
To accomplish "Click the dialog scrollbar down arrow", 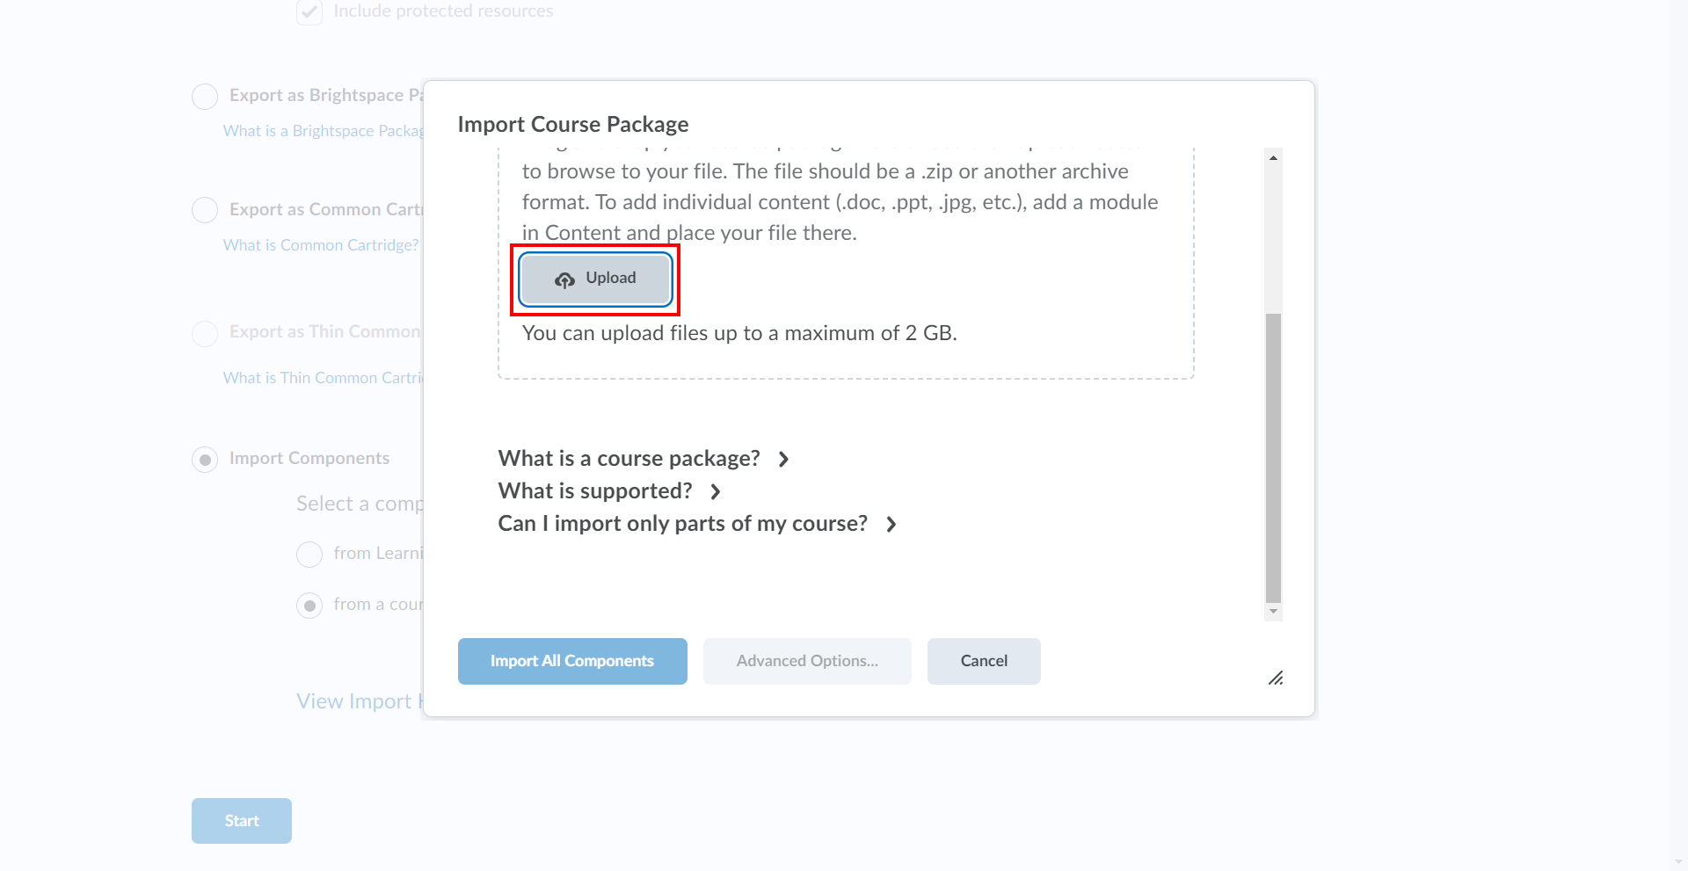I will tap(1273, 612).
